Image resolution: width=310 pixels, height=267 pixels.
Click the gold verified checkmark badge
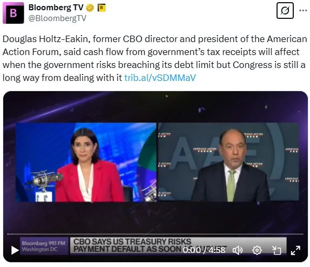tap(90, 8)
